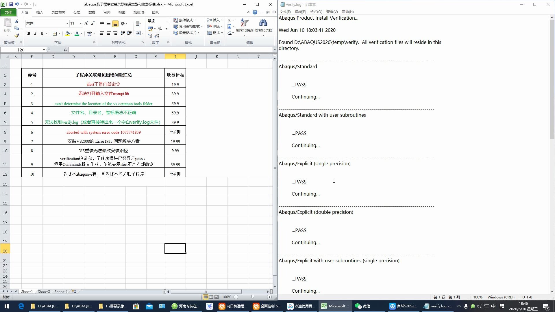The height and width of the screenshot is (312, 555).
Task: Click the zoom in plus button
Action: 269,297
